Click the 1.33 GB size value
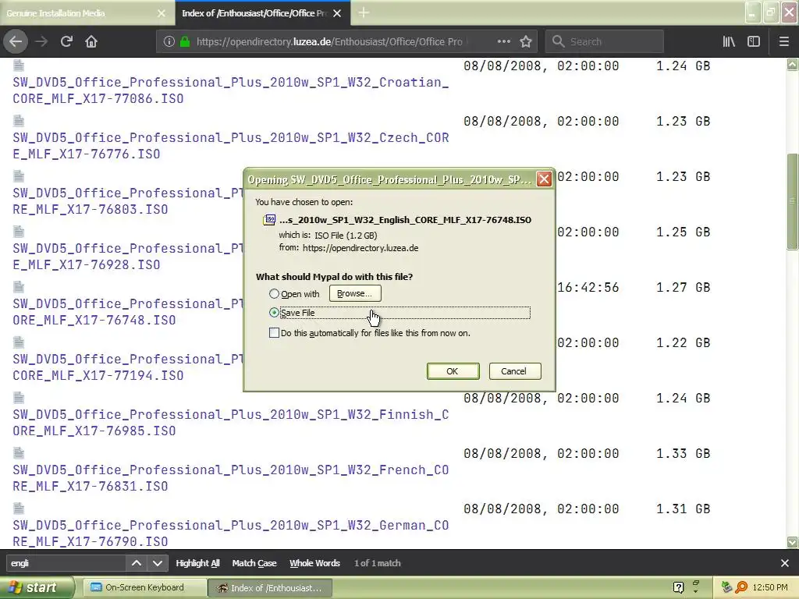799x599 pixels. click(683, 453)
